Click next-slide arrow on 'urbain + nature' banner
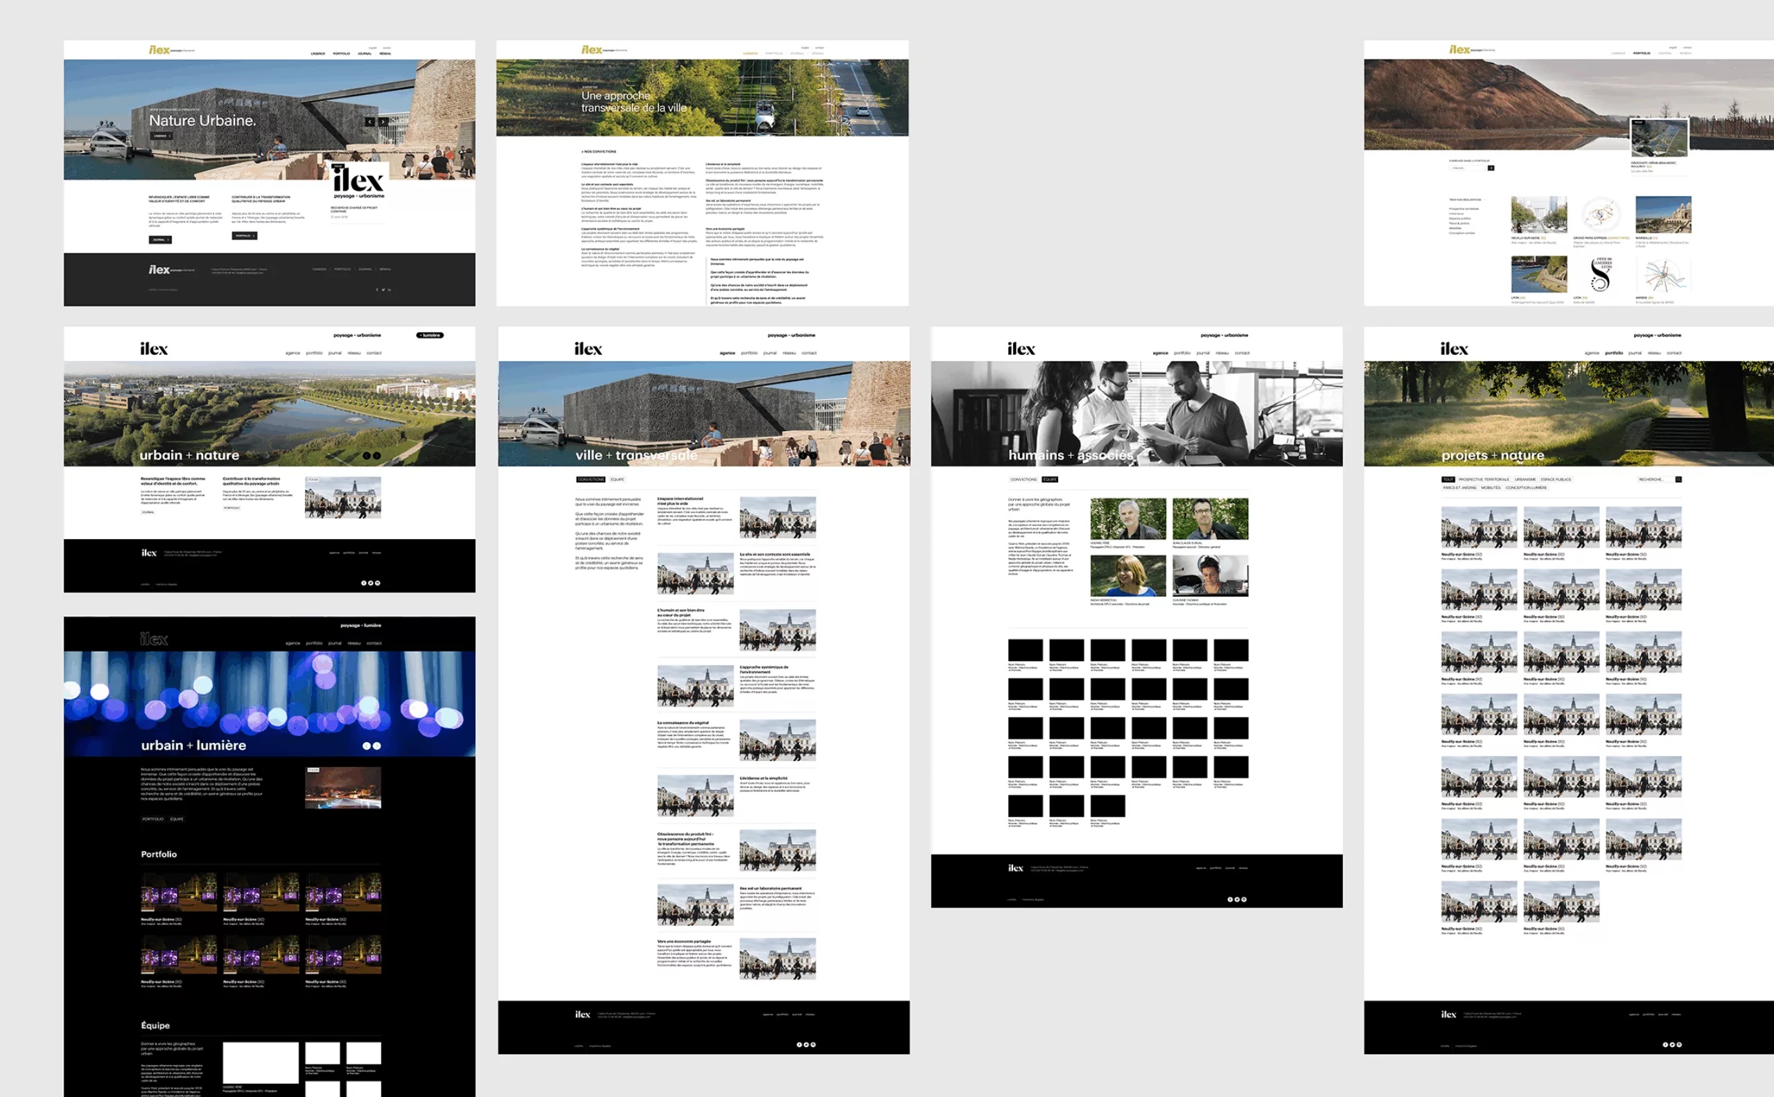1774x1097 pixels. point(376,455)
